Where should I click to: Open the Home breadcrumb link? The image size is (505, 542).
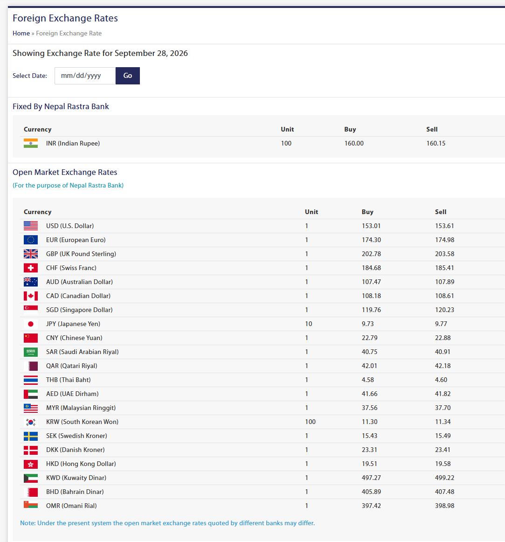[21, 33]
